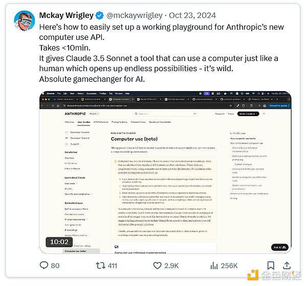Open the Oct 23, 2024 timestamp link

(x=192, y=15)
